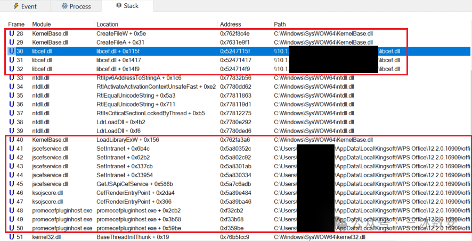Click the user-mode icon of frame 51
This screenshot has width=472, height=241.
12,237
